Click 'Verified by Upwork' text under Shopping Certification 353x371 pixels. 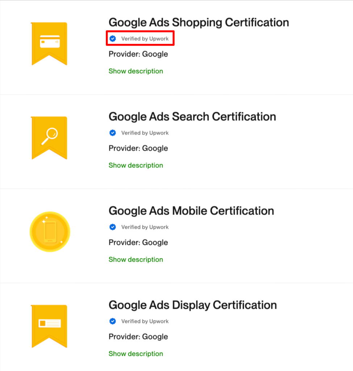click(145, 39)
